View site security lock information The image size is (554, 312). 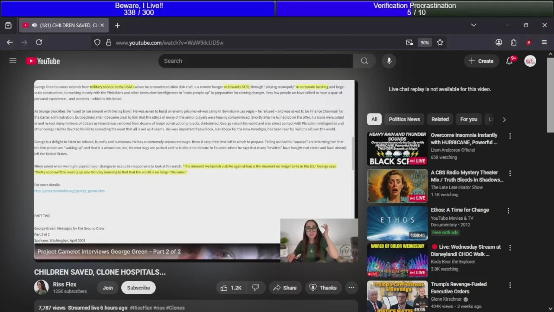click(109, 42)
